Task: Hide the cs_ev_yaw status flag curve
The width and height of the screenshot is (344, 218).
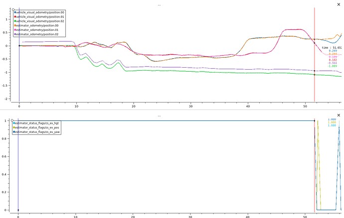Action: [x=36, y=132]
